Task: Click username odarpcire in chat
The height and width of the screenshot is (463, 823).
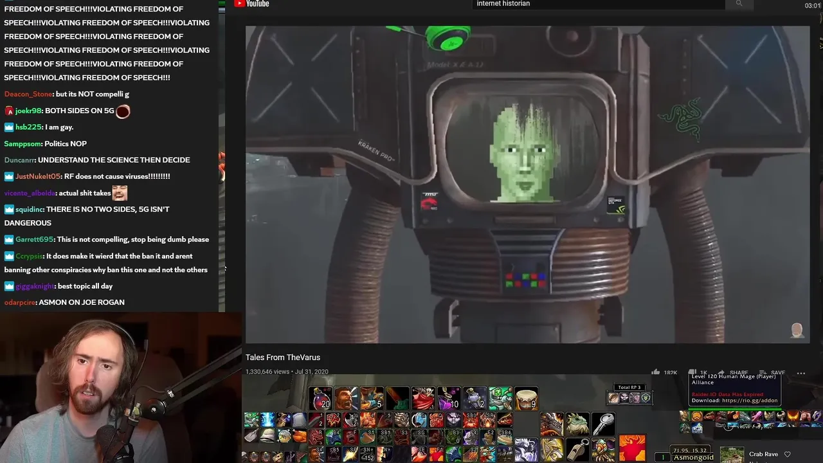Action: click(x=20, y=302)
